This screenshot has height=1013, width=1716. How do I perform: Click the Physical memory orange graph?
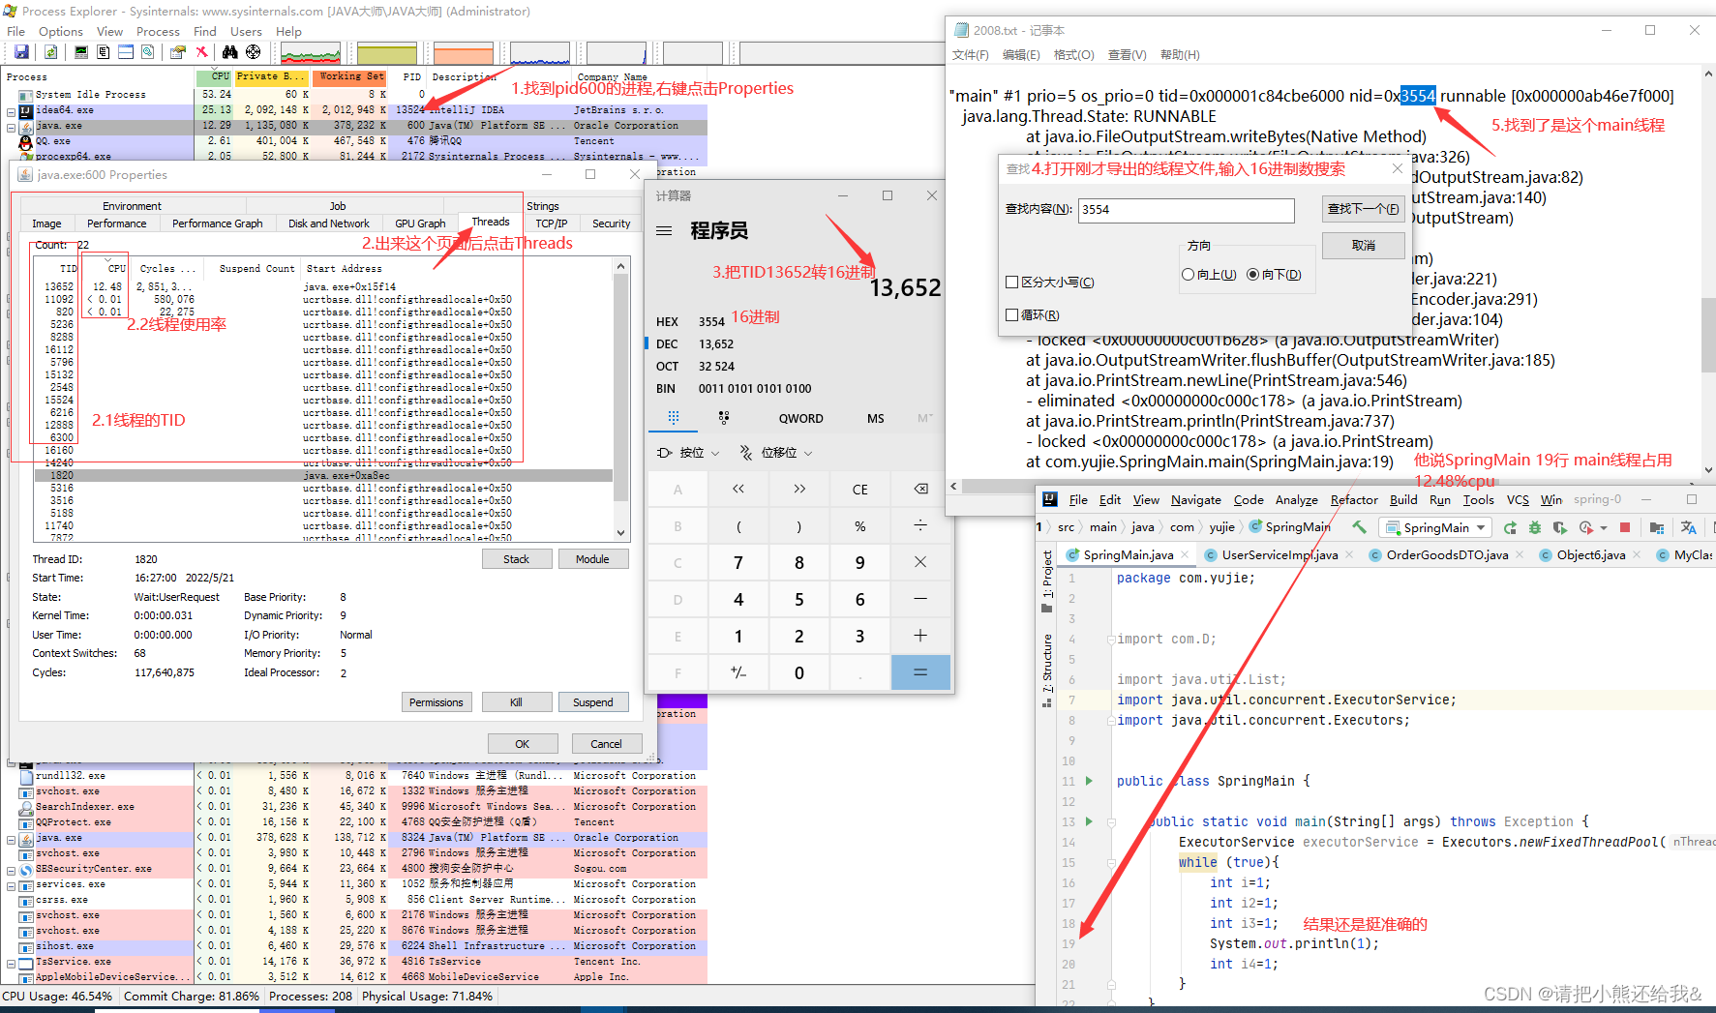464,53
